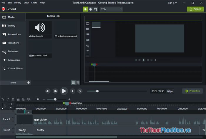206x139 pixels.
Task: Paste media with paste icon
Action: [23, 99]
